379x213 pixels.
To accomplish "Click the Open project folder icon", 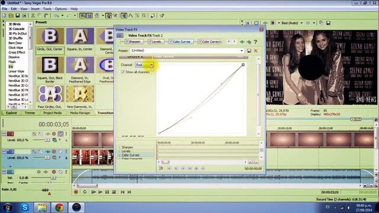I will coord(11,16).
